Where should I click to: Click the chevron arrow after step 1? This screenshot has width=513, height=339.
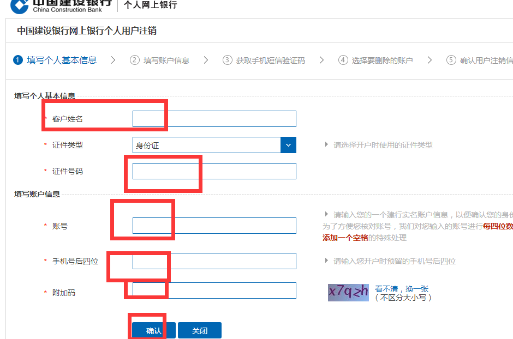113,60
